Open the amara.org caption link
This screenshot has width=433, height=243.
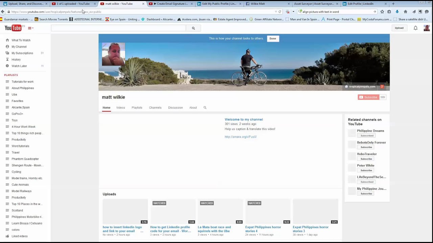(241, 137)
